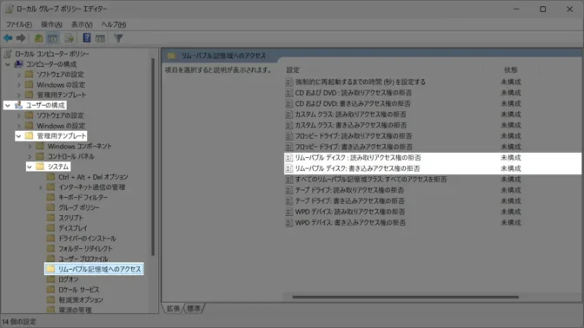This screenshot has height=328, width=584.
Task: Switch to the 拡張 tab
Action: click(x=173, y=308)
